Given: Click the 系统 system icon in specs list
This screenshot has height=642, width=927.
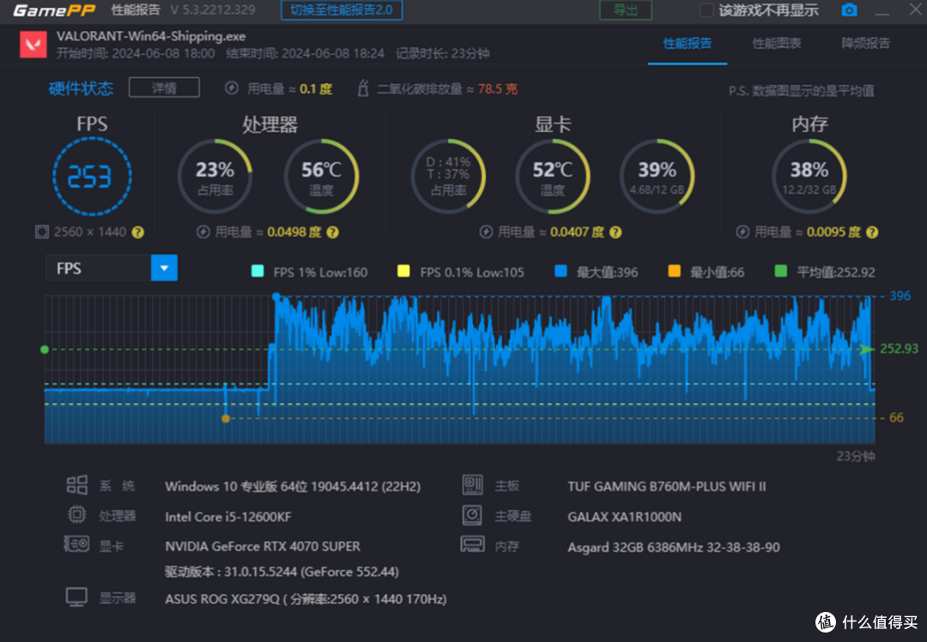Looking at the screenshot, I should 76,485.
